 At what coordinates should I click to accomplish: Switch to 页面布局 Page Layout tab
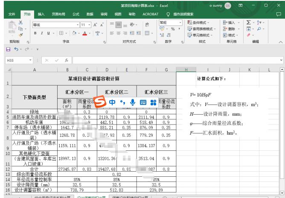pyautogui.click(x=58, y=14)
